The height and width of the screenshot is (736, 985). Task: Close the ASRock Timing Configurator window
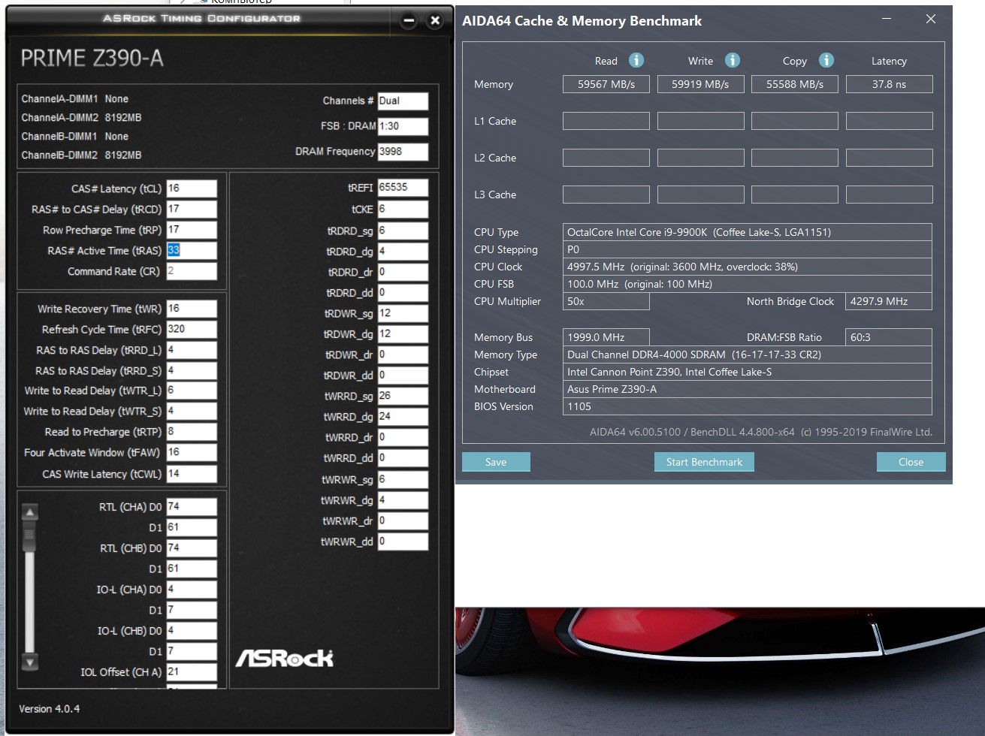[x=435, y=20]
